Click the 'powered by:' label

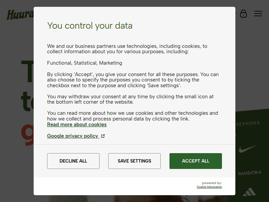tap(212, 183)
